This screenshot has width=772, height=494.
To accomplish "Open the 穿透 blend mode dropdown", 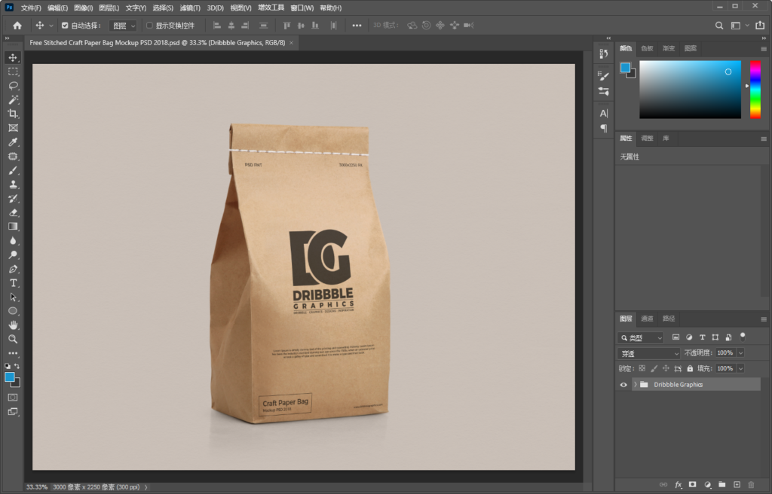I will point(649,353).
